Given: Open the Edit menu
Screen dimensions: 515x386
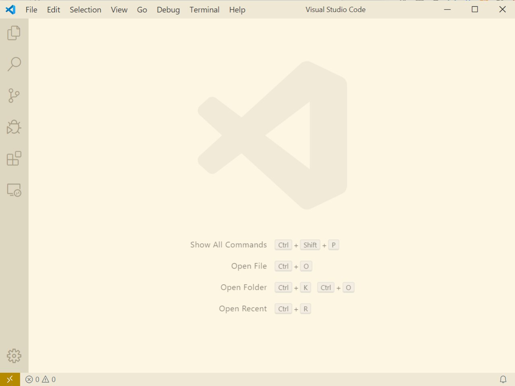Looking at the screenshot, I should [54, 10].
